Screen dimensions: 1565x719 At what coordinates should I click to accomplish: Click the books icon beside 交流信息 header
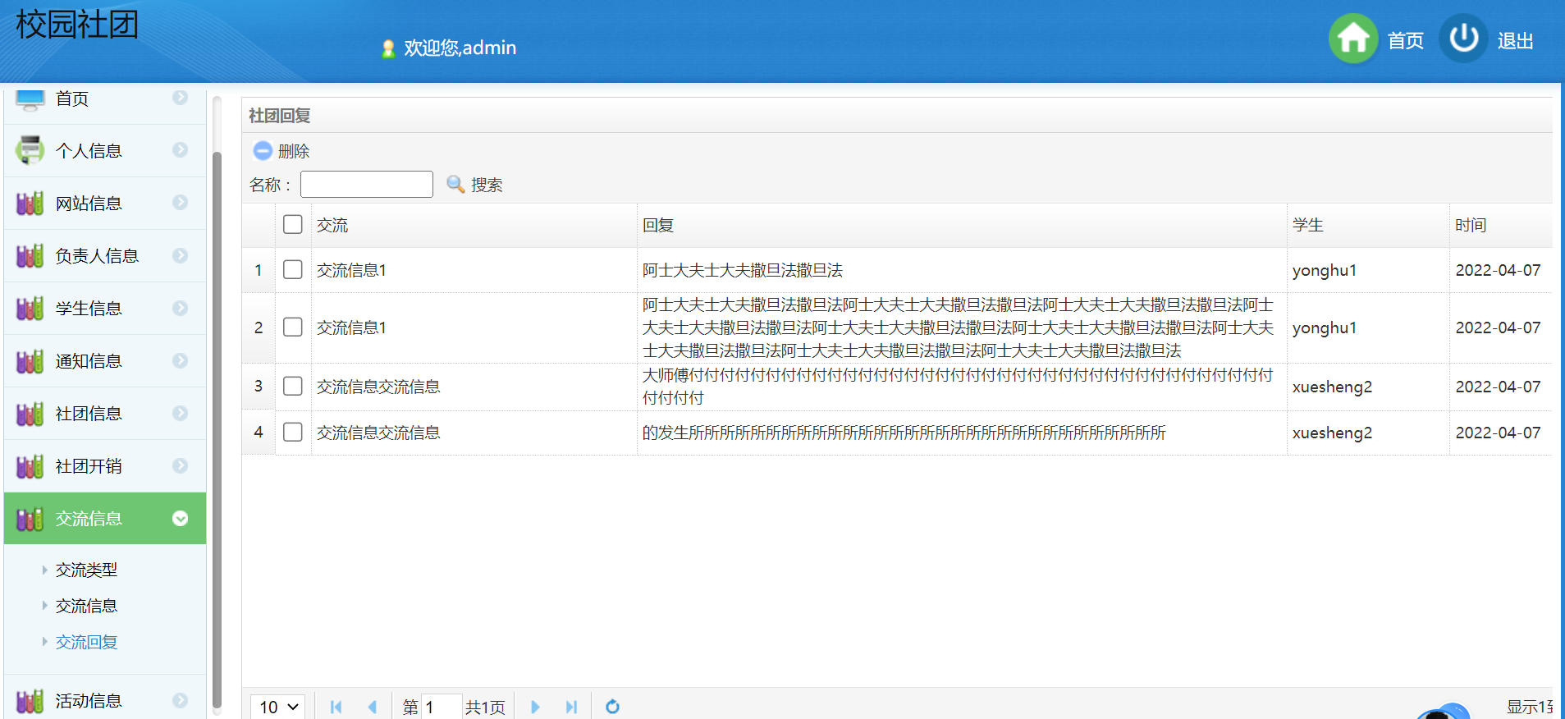[x=30, y=518]
